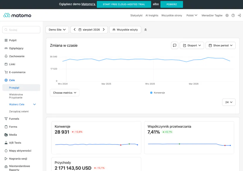Open Menadżer Tagów in the top menu
The width and height of the screenshot is (243, 171).
tap(212, 15)
